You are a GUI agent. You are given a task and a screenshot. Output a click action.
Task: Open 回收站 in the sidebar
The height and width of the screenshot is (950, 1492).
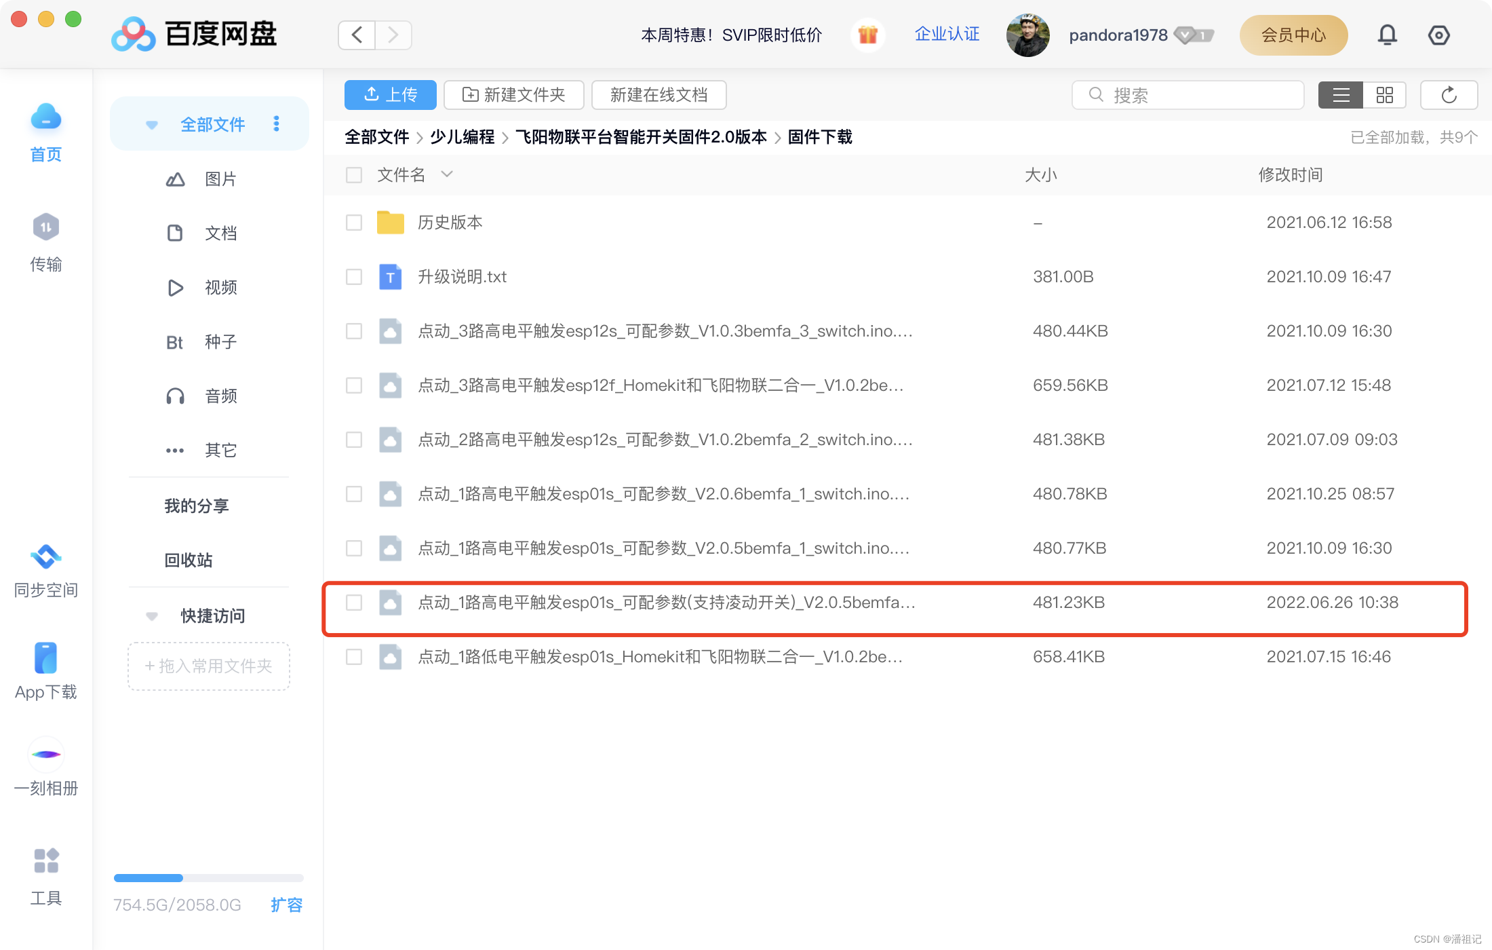(189, 560)
